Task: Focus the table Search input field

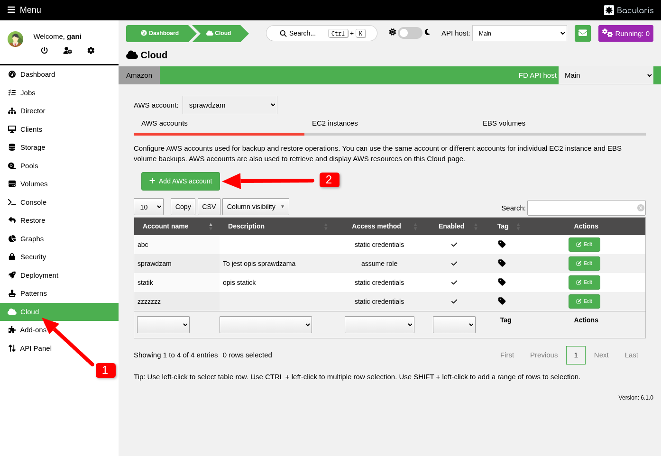Action: (x=587, y=208)
